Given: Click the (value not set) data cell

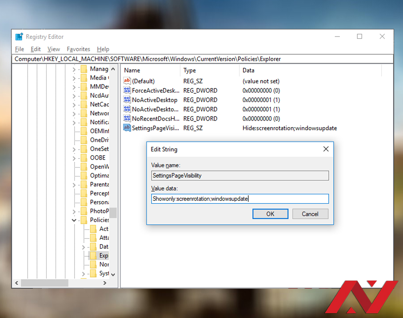Looking at the screenshot, I should pyautogui.click(x=261, y=81).
